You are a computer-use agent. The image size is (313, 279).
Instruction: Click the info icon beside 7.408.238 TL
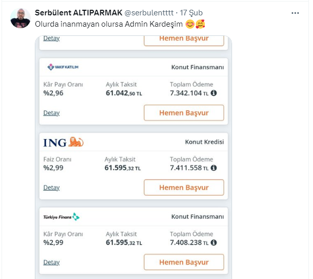coord(214,243)
